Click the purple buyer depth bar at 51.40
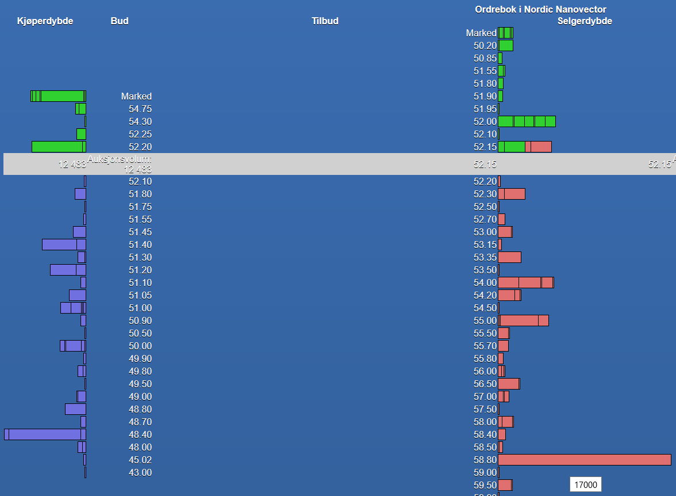This screenshot has height=496, width=676. click(64, 245)
